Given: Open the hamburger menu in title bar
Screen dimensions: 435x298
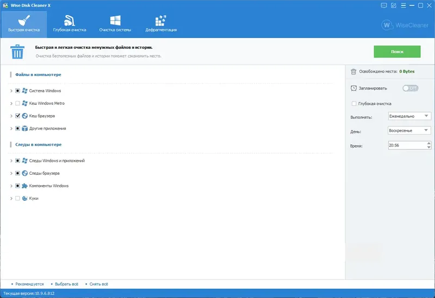Looking at the screenshot, I should (403, 5).
